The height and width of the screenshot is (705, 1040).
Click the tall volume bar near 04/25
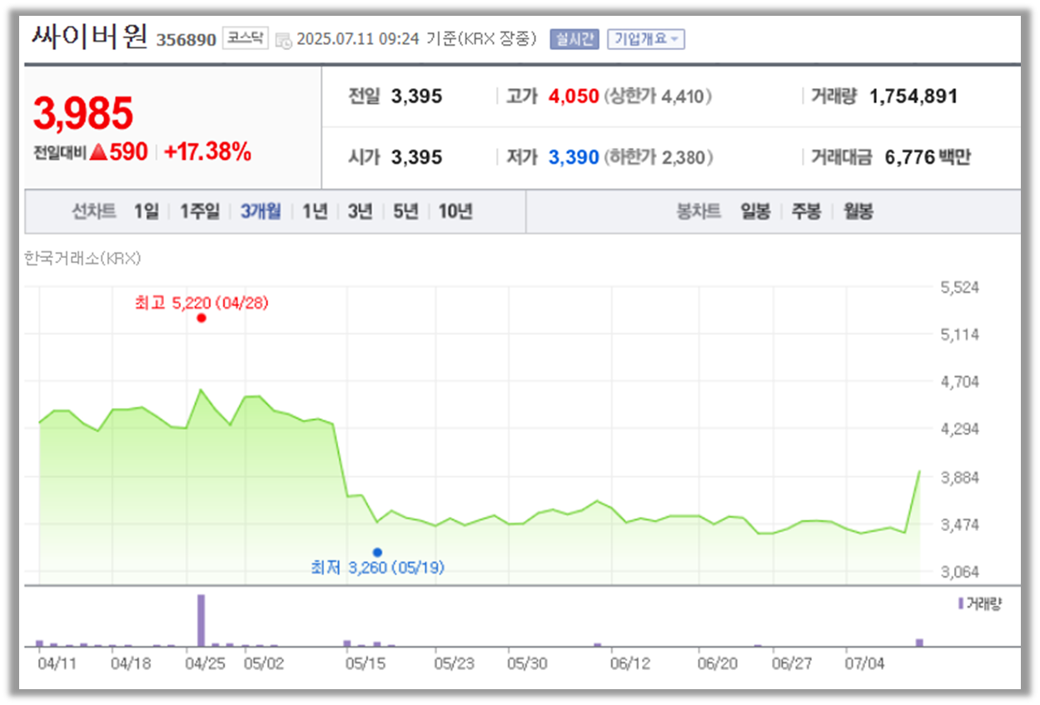click(201, 620)
